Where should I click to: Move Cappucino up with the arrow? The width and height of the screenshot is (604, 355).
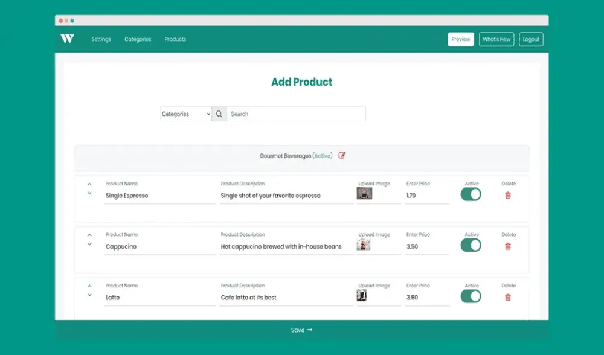point(89,235)
